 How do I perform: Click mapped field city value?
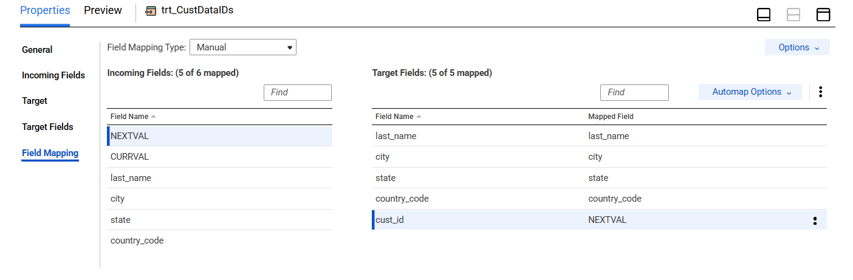pyautogui.click(x=595, y=157)
